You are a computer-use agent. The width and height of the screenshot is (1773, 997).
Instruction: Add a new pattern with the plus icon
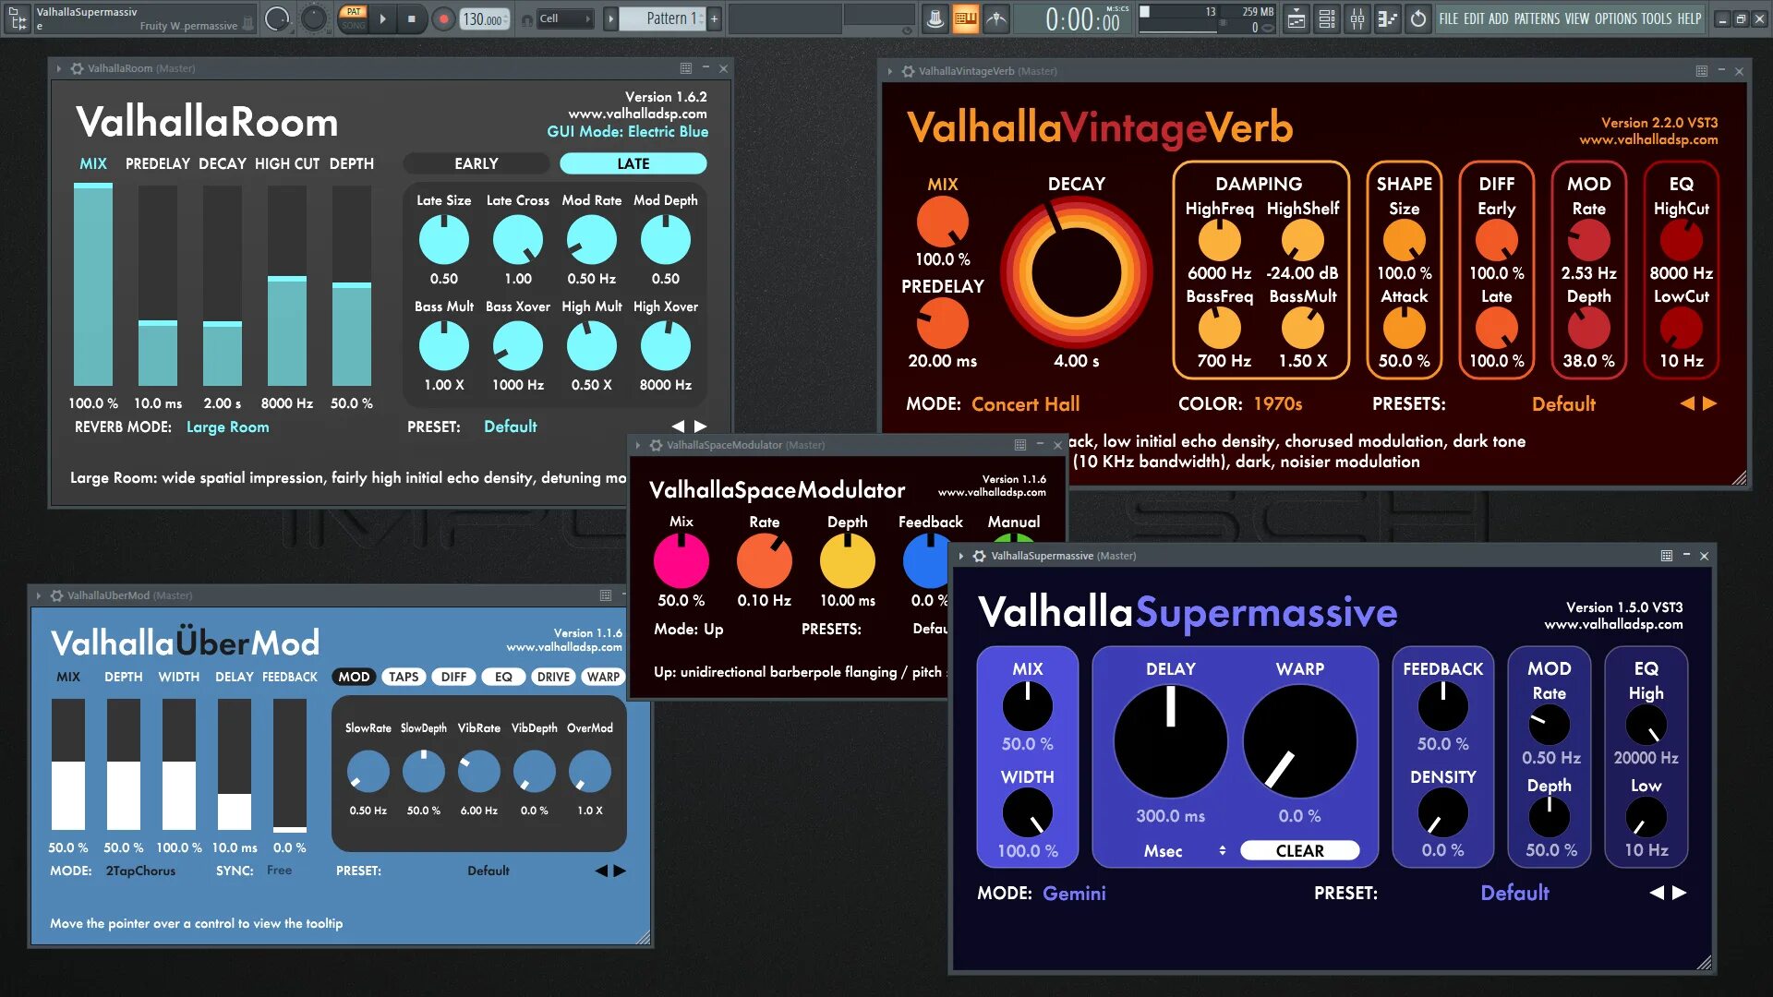pos(714,18)
